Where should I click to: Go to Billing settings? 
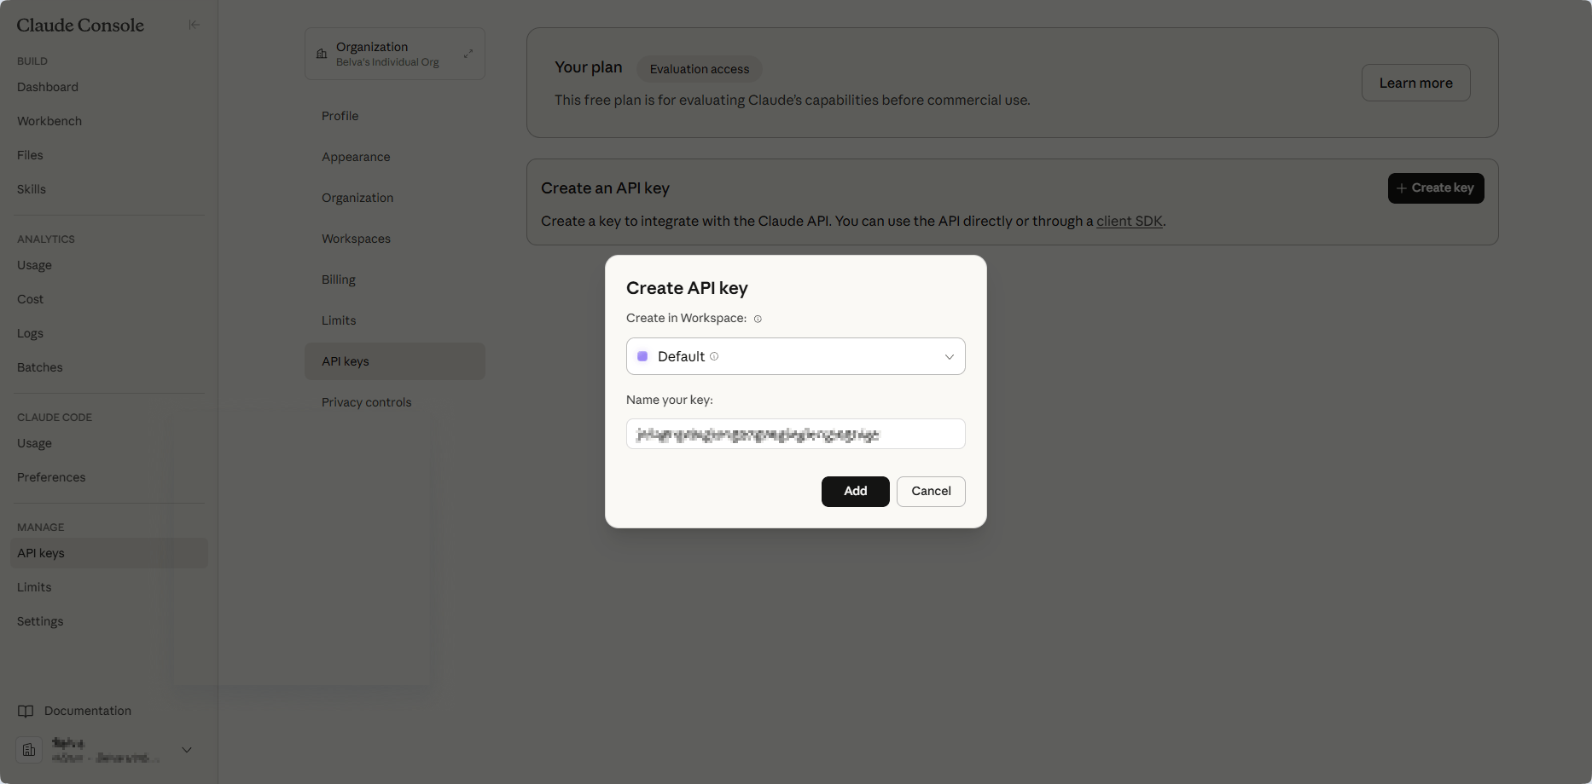coord(339,280)
